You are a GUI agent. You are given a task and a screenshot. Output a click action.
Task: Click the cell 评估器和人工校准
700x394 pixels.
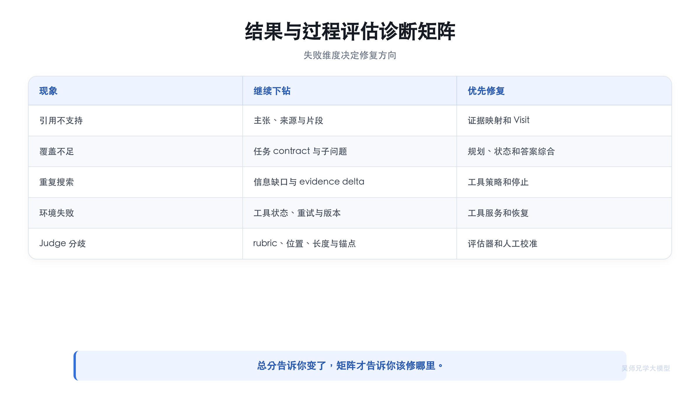coord(564,244)
